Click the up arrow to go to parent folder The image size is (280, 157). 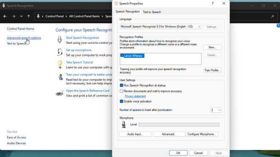pyautogui.click(x=28, y=16)
